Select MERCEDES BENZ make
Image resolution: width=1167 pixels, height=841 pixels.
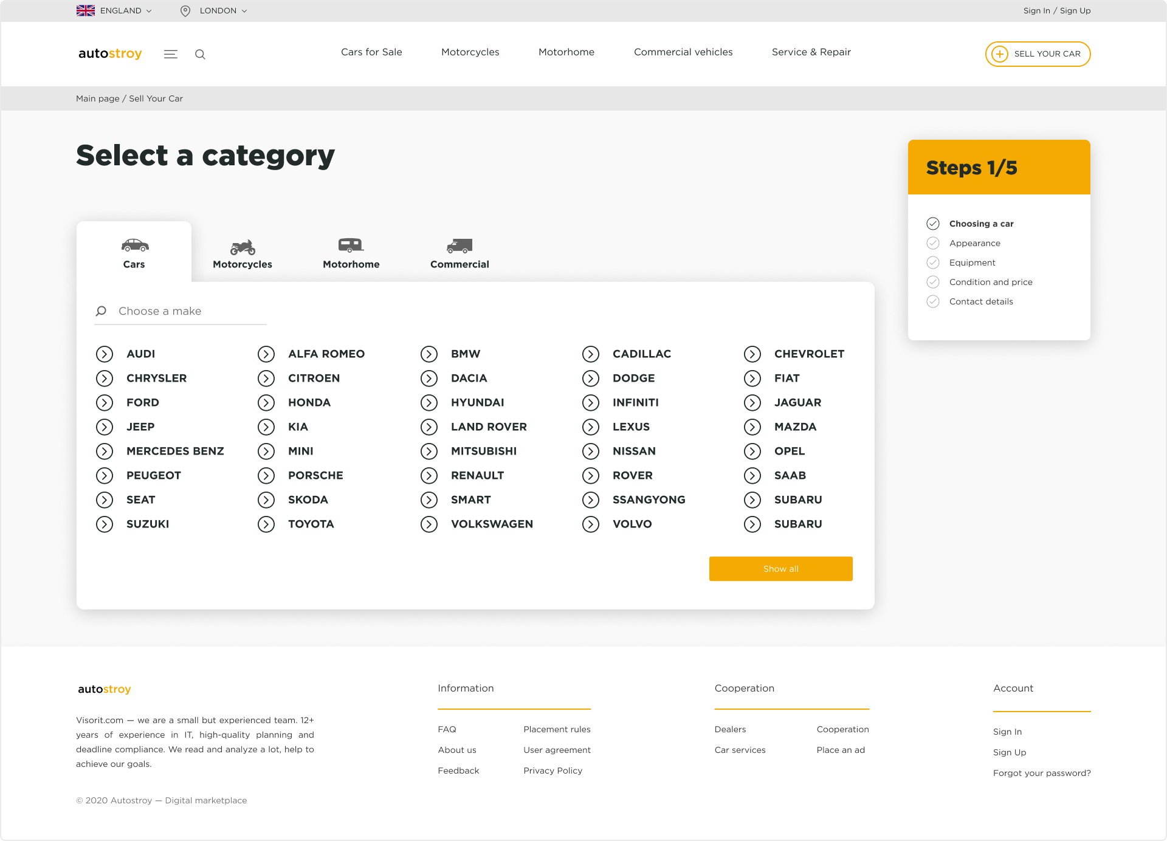(x=175, y=451)
